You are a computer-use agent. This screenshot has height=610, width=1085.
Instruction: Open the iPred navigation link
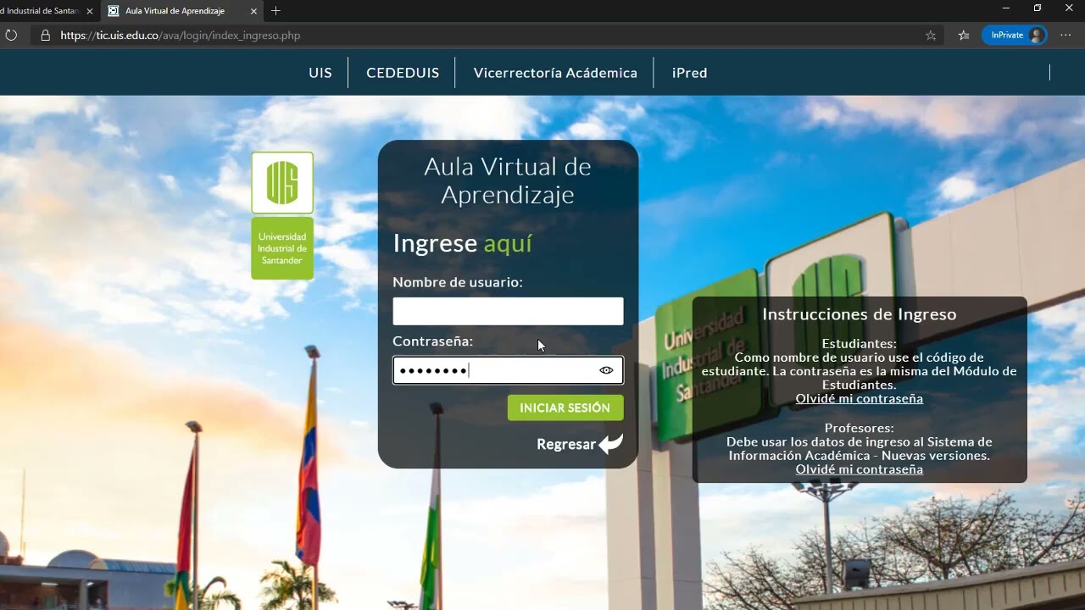tap(689, 73)
